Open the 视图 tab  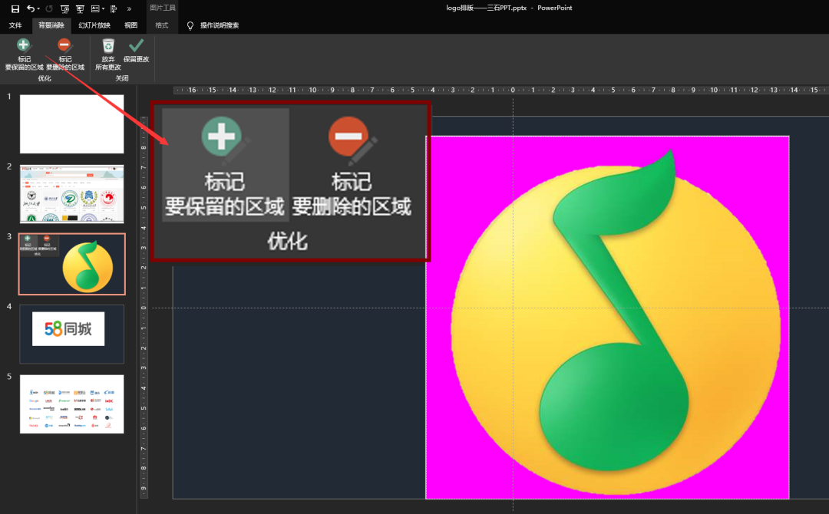130,25
